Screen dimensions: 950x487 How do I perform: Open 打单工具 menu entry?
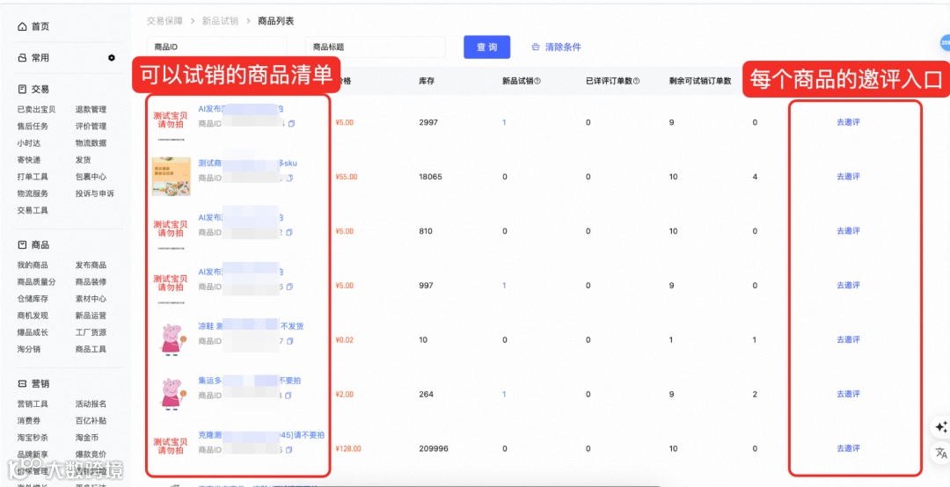(x=33, y=178)
